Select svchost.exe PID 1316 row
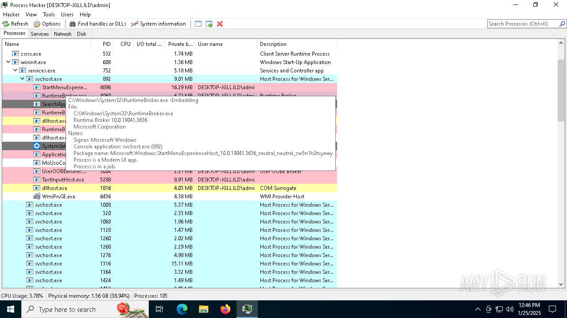The height and width of the screenshot is (318, 567). click(170, 264)
